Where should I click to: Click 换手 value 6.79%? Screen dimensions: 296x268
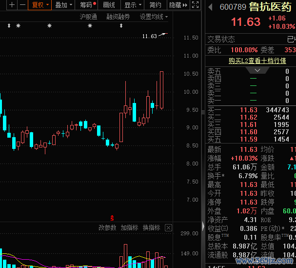pyautogui.click(x=248, y=176)
